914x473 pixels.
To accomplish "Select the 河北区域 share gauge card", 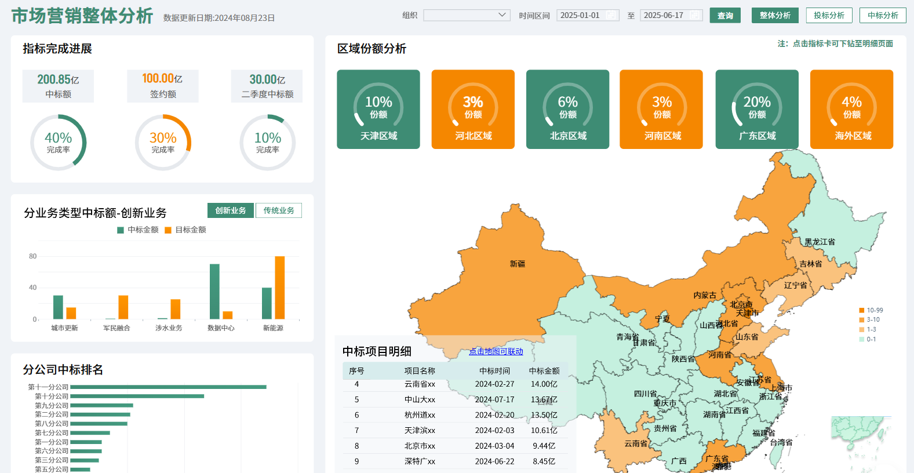I will pos(473,110).
